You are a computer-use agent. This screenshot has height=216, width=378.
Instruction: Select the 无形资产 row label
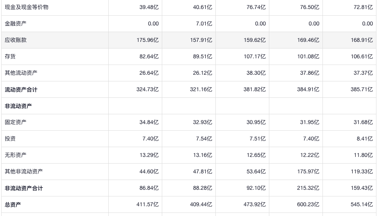tap(16, 155)
